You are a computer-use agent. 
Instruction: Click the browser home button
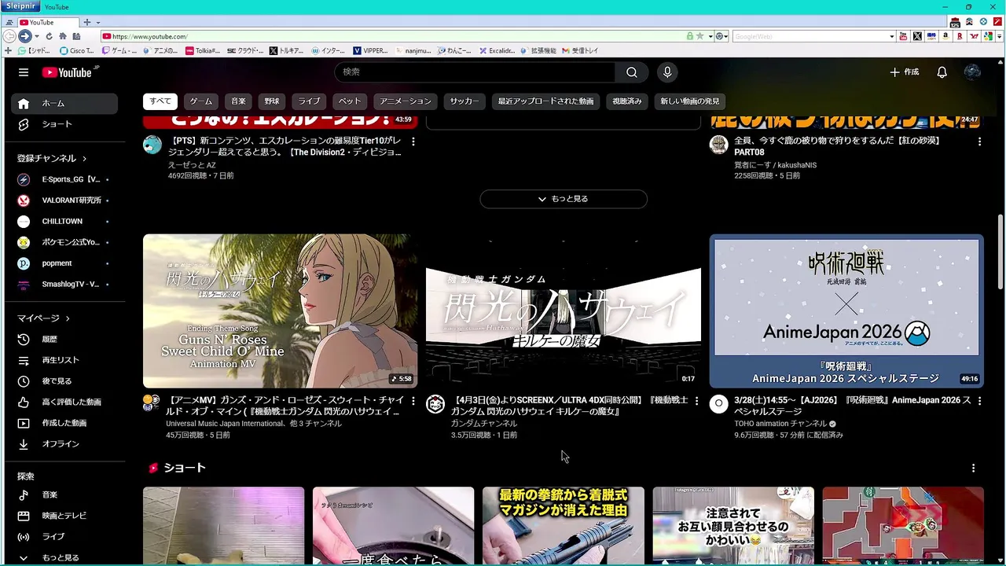pos(63,36)
